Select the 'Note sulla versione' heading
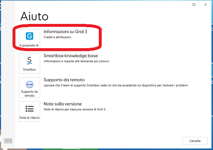Viewport: 213px width, 150px height. click(x=63, y=104)
